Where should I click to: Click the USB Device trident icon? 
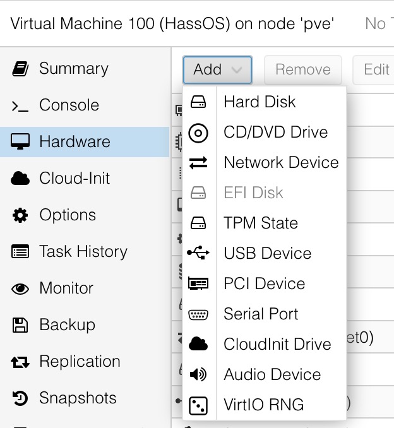pyautogui.click(x=198, y=253)
